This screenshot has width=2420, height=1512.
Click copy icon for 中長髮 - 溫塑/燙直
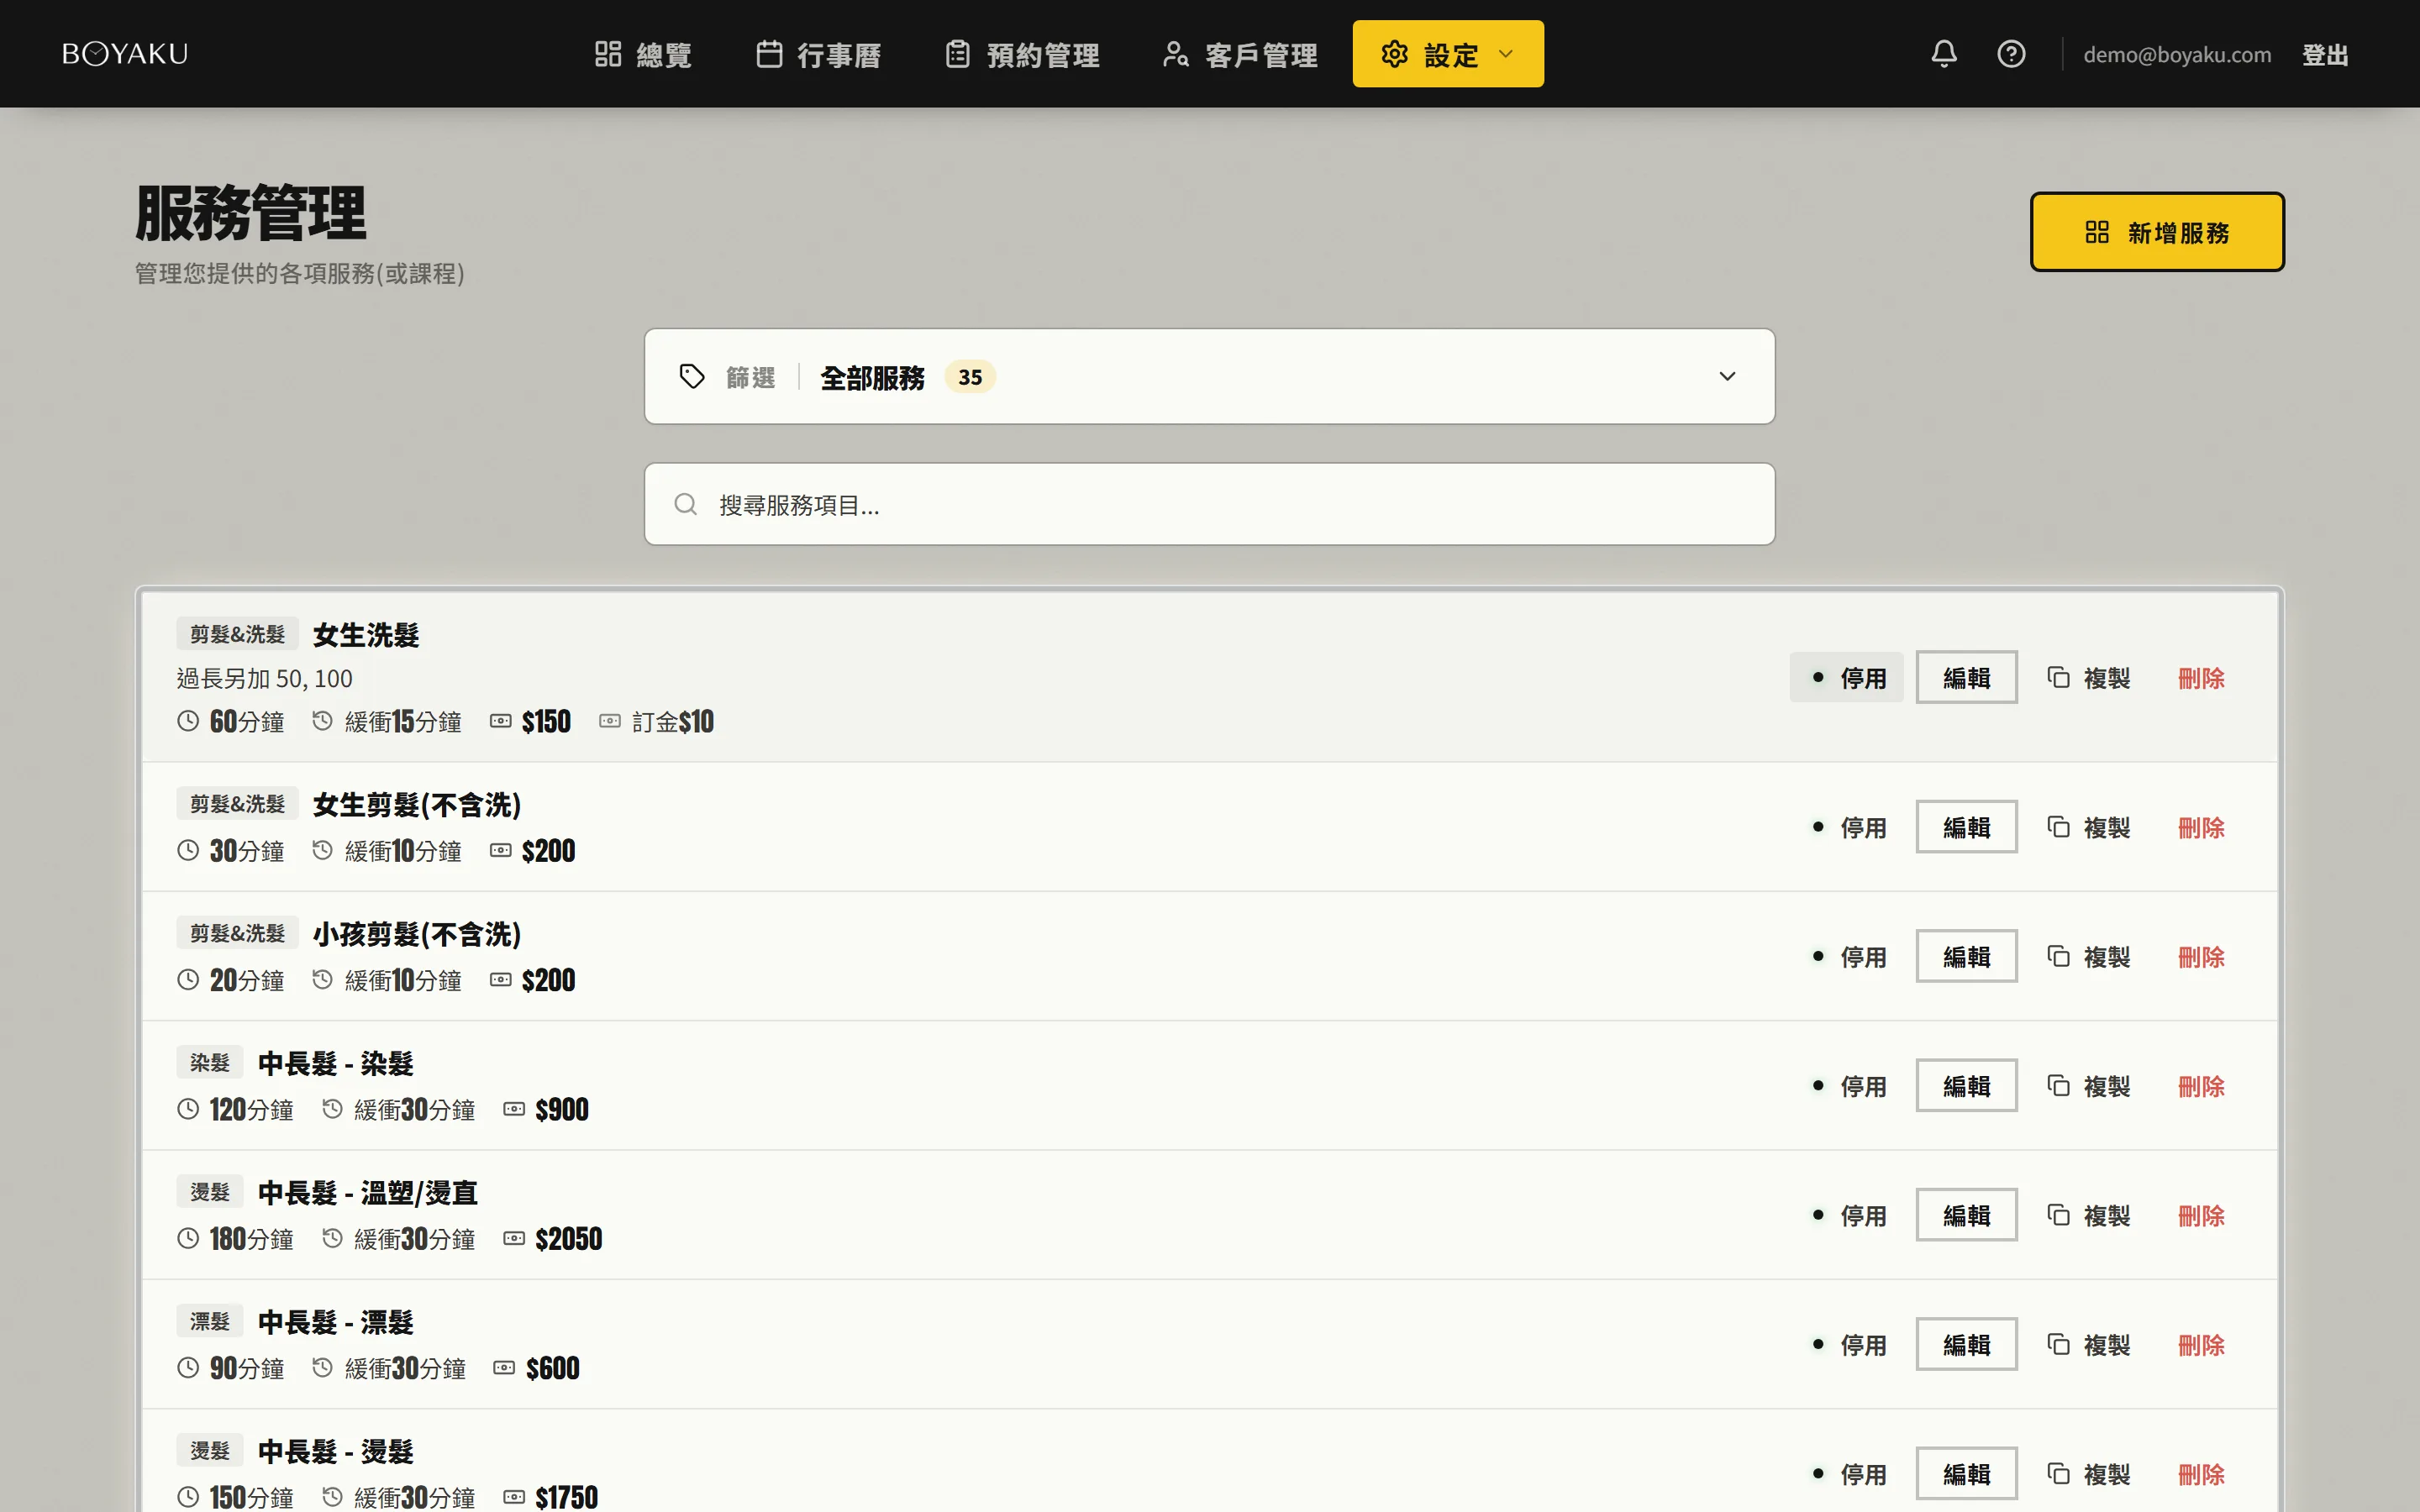pyautogui.click(x=2058, y=1214)
